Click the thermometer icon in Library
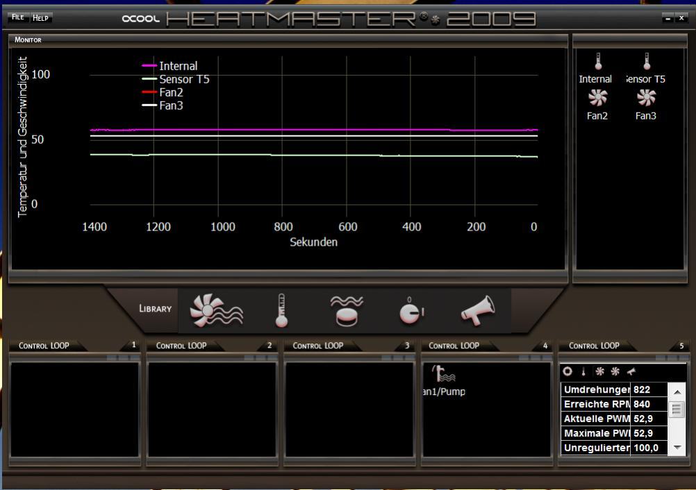The width and height of the screenshot is (696, 490). tap(280, 310)
